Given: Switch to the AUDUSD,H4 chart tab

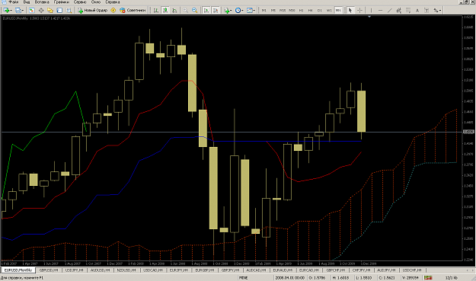Looking at the screenshot, I should coord(101,270).
